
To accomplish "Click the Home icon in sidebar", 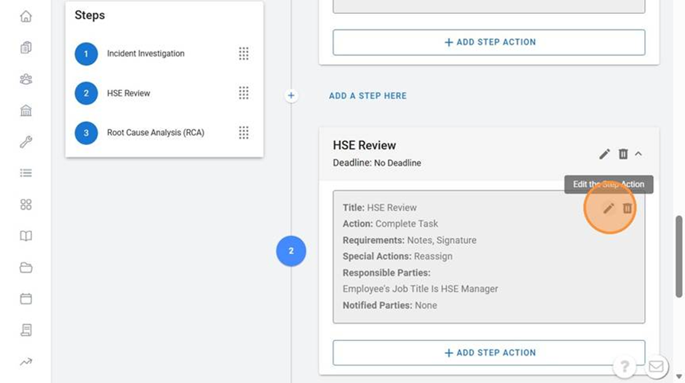I will click(x=26, y=16).
